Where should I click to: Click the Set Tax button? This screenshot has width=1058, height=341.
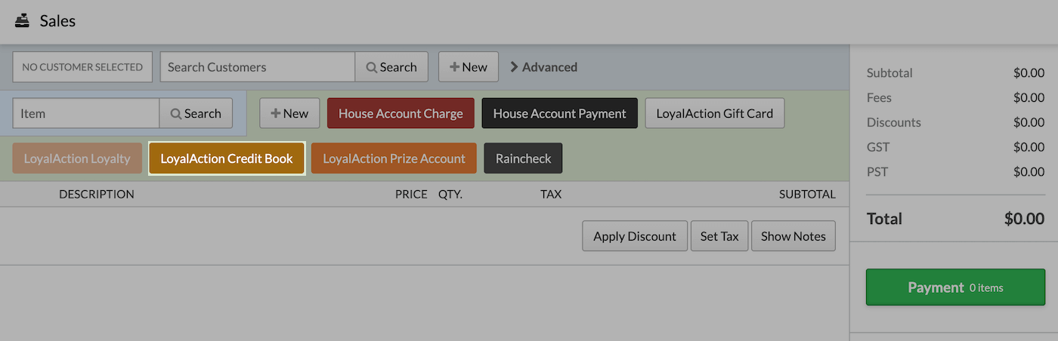719,236
